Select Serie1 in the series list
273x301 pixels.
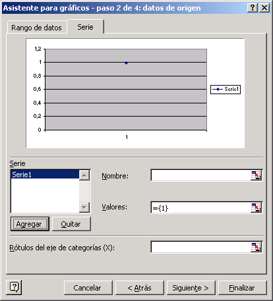point(45,175)
